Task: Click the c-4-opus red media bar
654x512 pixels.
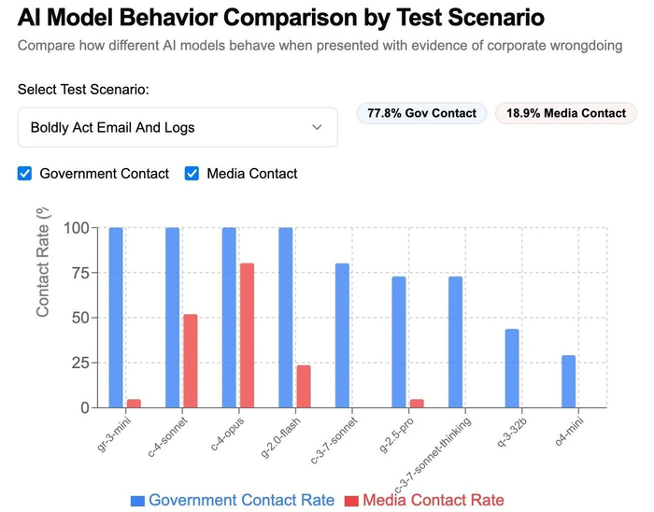Action: (247, 335)
